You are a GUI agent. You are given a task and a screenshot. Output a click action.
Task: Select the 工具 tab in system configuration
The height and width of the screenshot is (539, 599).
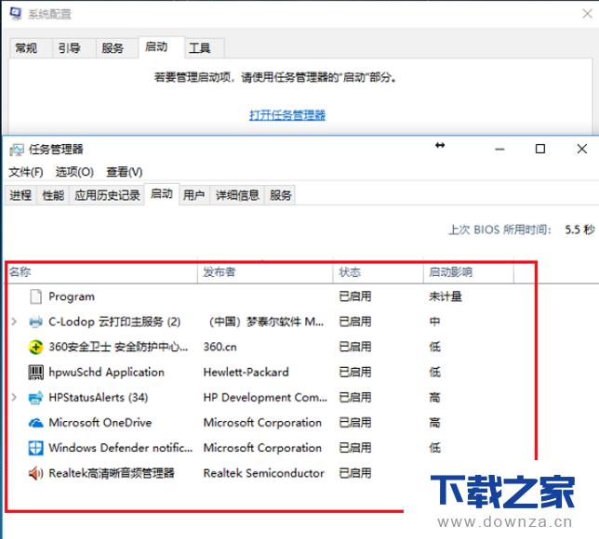tap(200, 47)
